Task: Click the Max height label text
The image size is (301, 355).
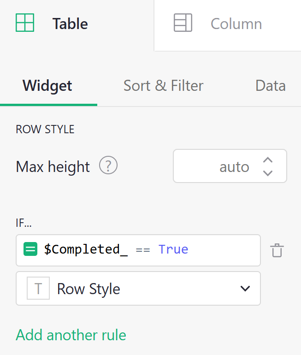Action: tap(53, 166)
